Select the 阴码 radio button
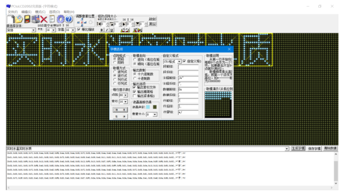 tap(115, 59)
